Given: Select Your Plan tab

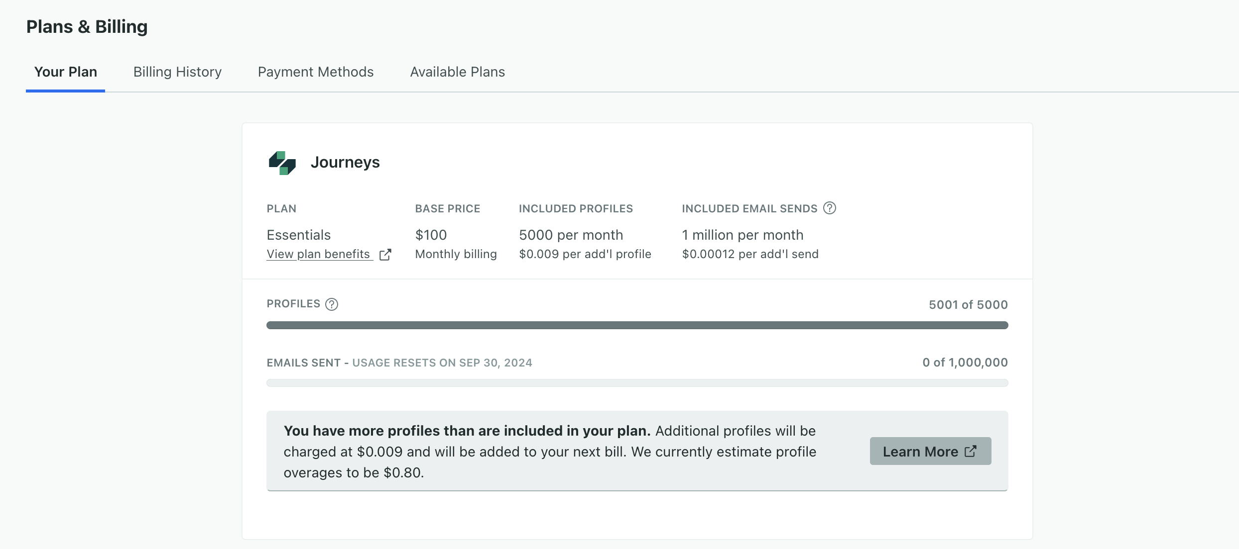Looking at the screenshot, I should point(65,72).
